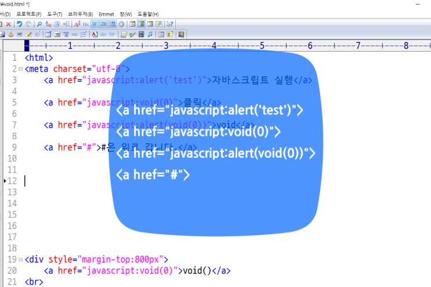Insert a sound using the music note icon
431x287 pixels.
coord(150,35)
